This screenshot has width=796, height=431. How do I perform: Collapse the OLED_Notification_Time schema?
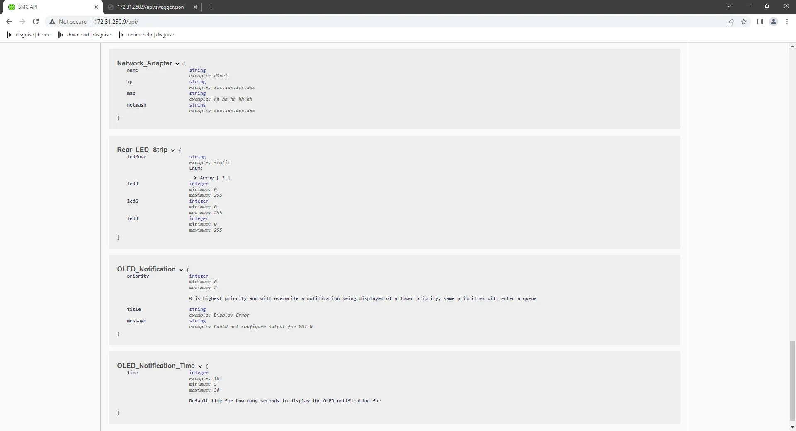pyautogui.click(x=199, y=366)
